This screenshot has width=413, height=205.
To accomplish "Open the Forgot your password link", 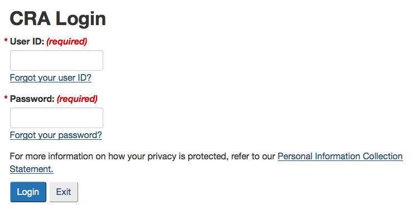I will click(x=56, y=135).
